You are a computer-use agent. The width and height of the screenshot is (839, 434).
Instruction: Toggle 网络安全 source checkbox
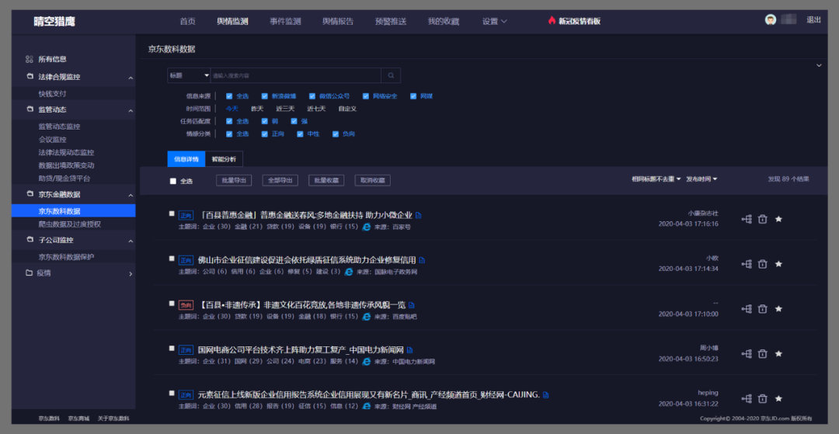[366, 96]
